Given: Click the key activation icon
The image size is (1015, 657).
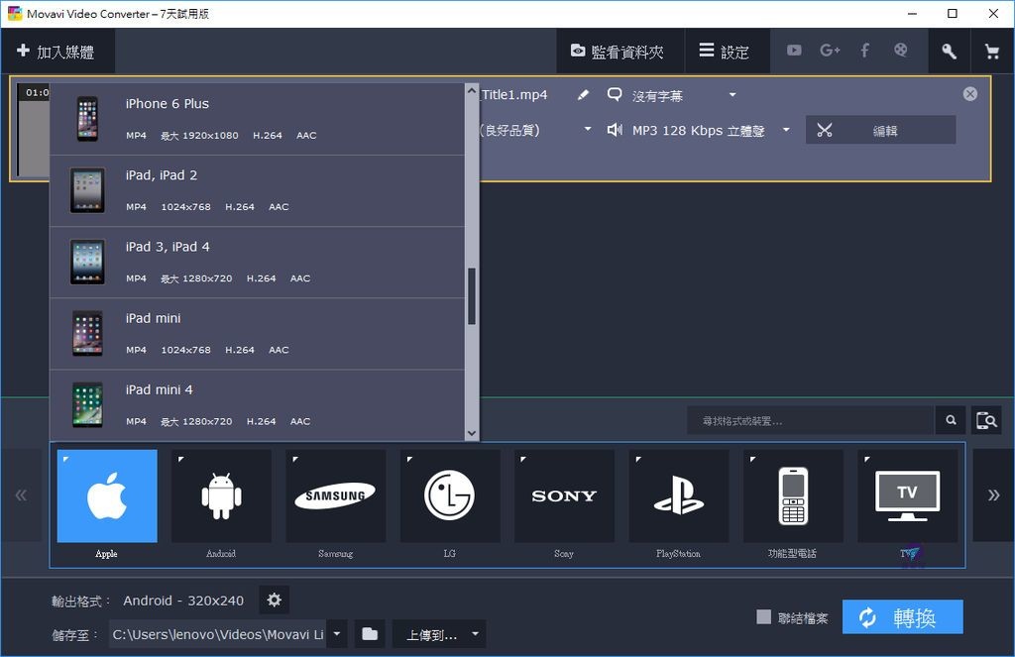Looking at the screenshot, I should click(x=949, y=52).
